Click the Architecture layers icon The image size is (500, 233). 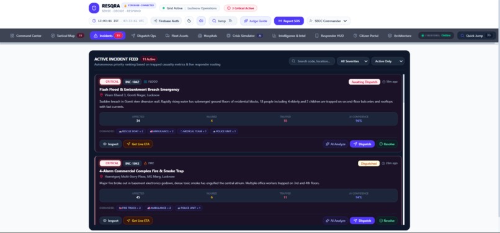(x=390, y=36)
